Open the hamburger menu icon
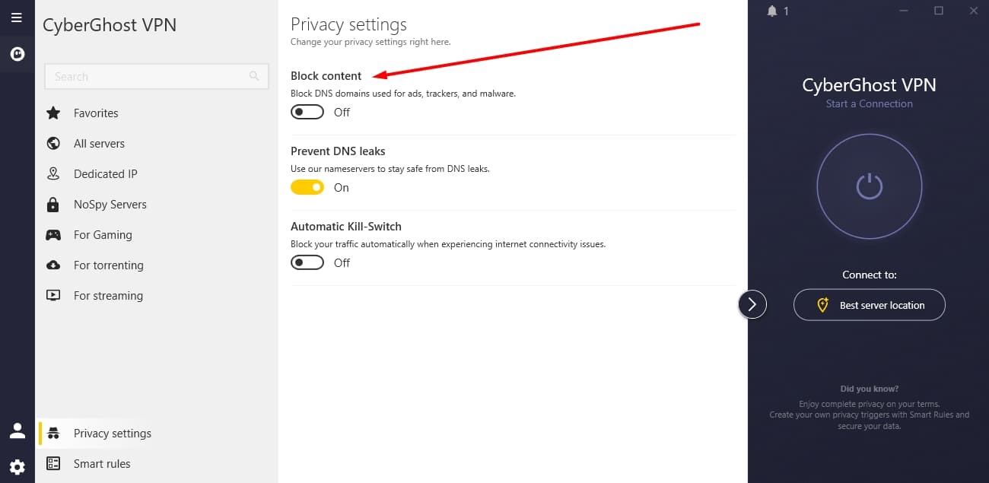 pos(17,17)
